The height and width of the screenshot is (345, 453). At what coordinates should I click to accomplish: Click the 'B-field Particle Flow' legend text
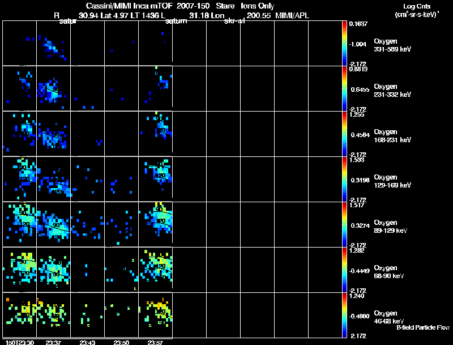click(x=423, y=327)
